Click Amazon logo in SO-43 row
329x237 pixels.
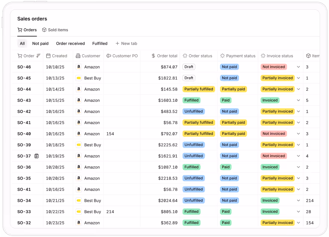[79, 100]
